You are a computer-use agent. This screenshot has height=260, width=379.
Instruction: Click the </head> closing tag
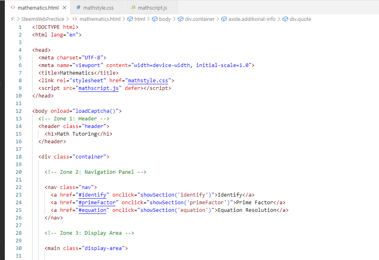coord(43,96)
